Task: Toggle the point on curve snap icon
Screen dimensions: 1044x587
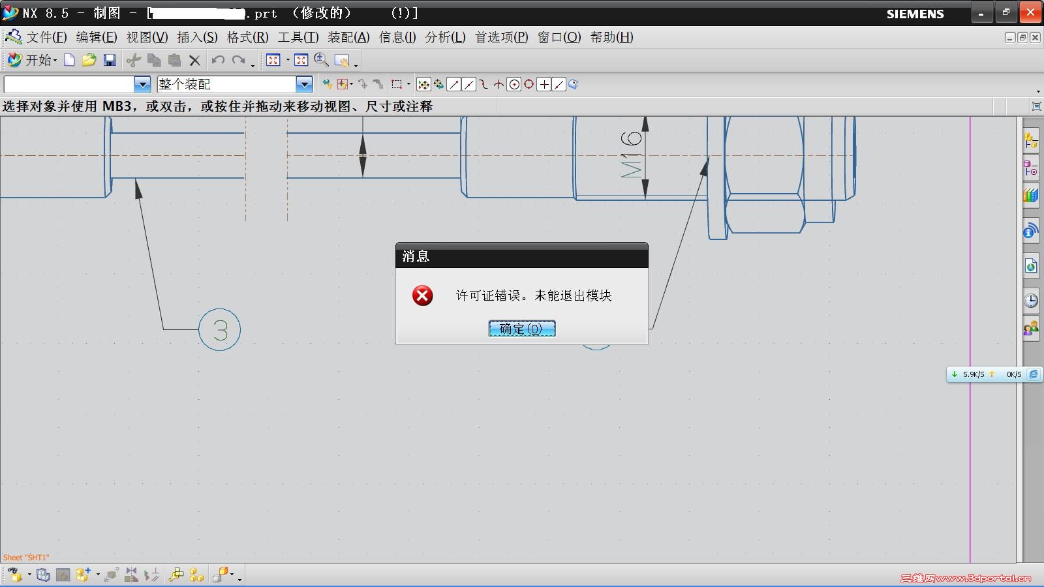Action: pos(559,84)
